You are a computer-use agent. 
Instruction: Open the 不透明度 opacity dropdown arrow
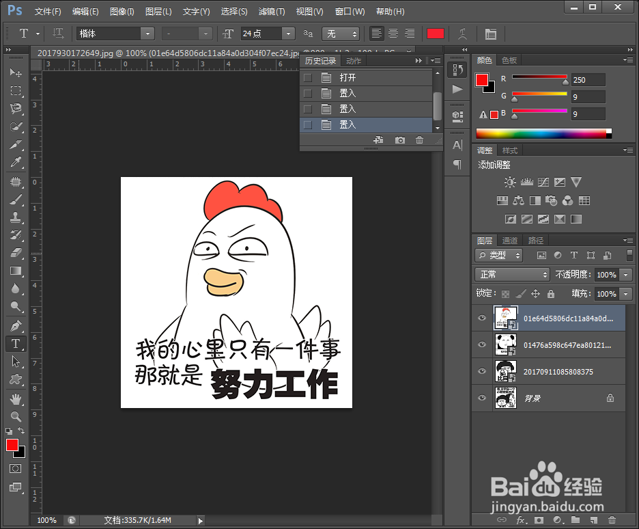tap(625, 275)
